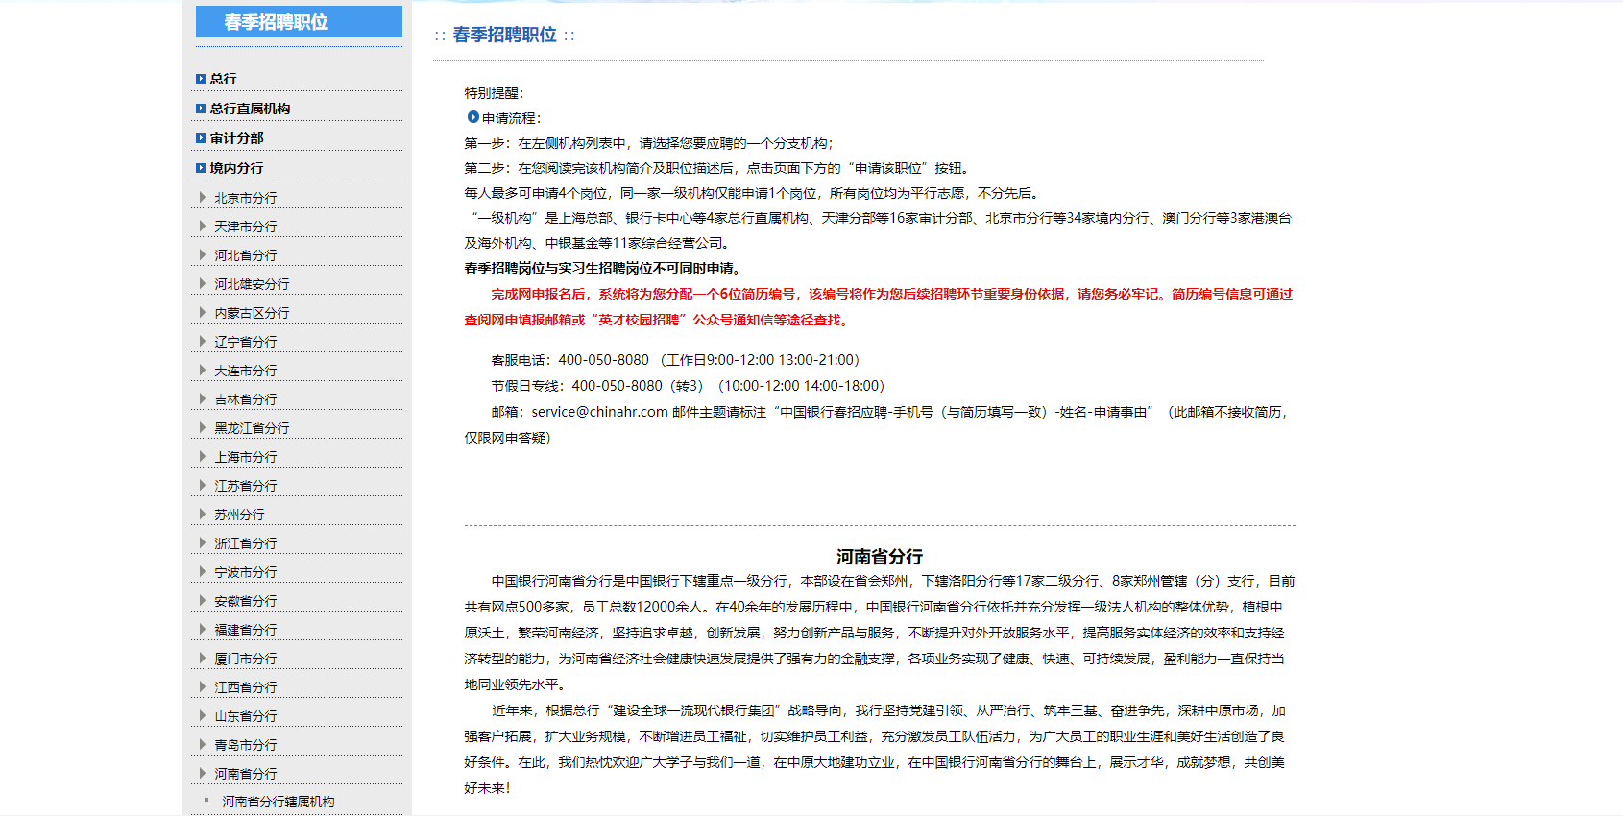Select 河南省分行 in the branch list
The image size is (1623, 816).
coord(245,774)
